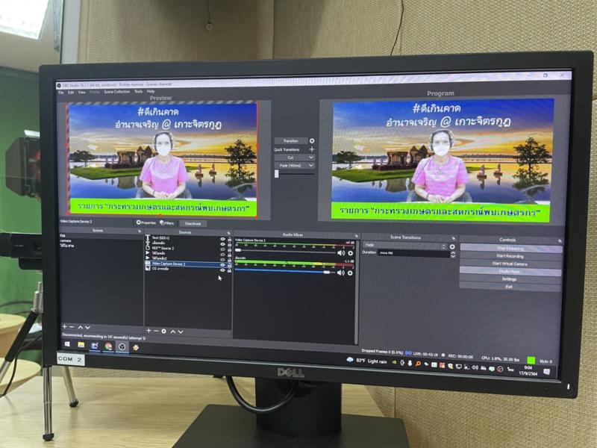Open the Cut quick transition dropdown arrow
Screen dimensions: 597x448
tap(311, 158)
